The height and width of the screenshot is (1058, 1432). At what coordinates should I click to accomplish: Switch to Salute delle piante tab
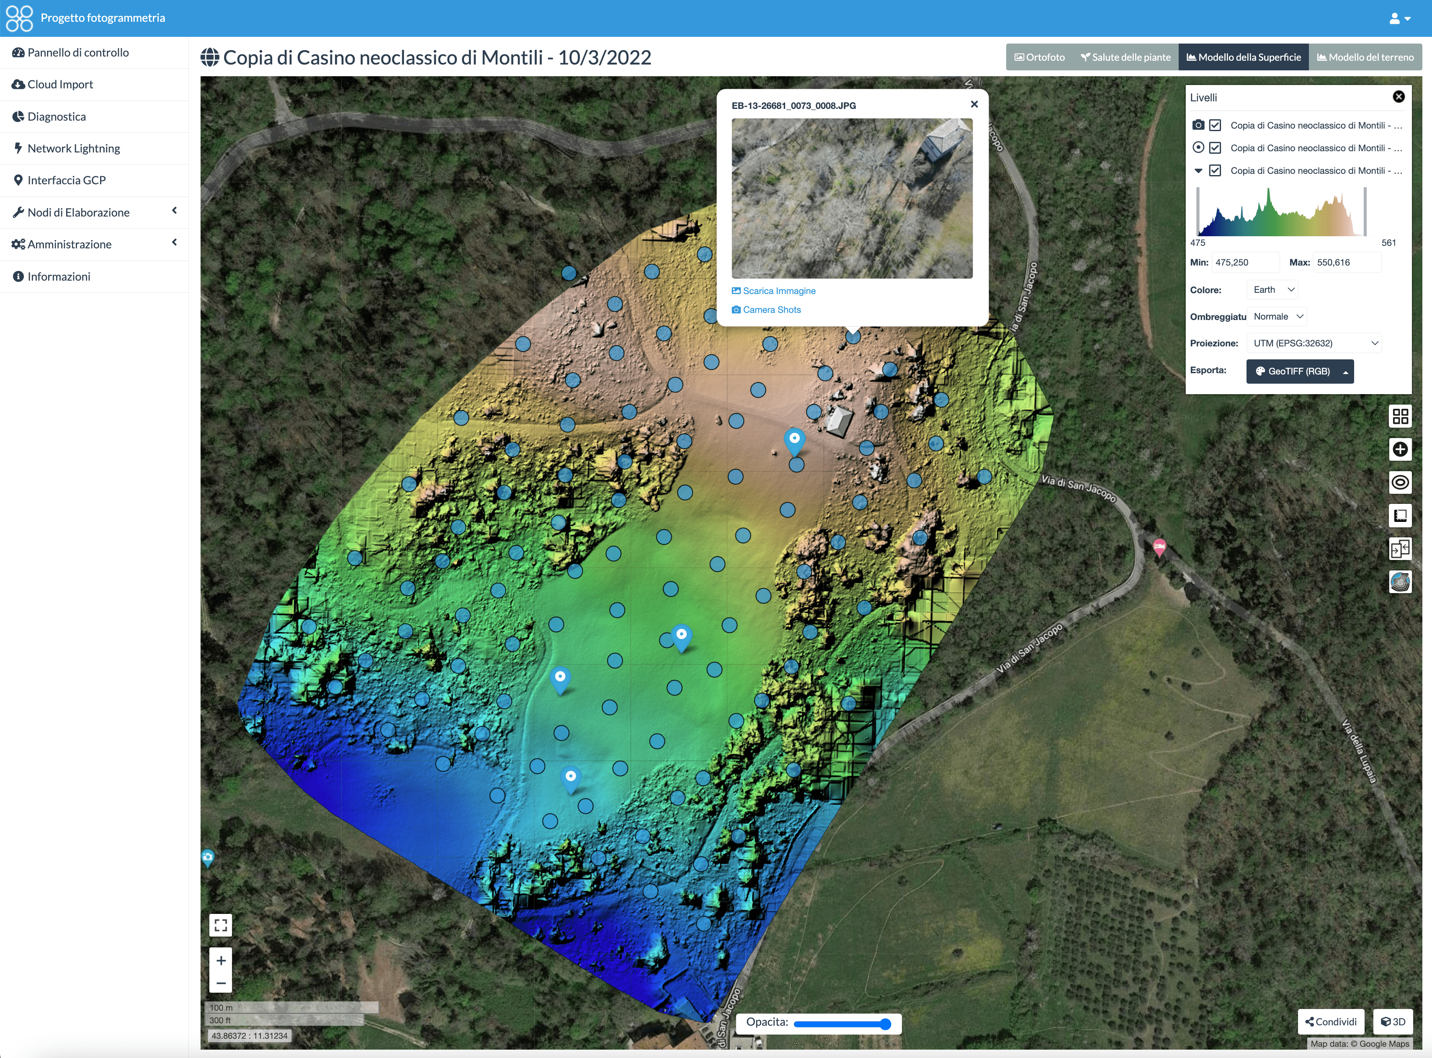(x=1126, y=57)
